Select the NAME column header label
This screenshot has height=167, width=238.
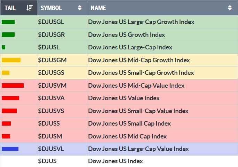98,8
